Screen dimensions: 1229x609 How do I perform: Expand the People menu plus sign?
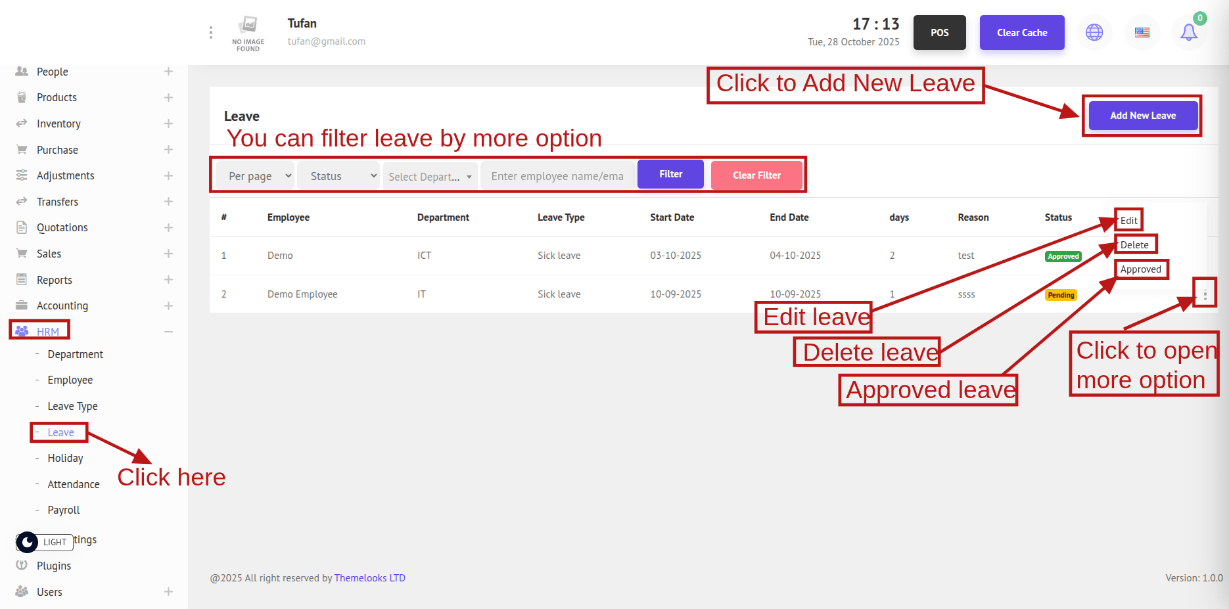(x=168, y=72)
